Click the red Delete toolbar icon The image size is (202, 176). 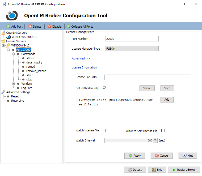[30, 27]
